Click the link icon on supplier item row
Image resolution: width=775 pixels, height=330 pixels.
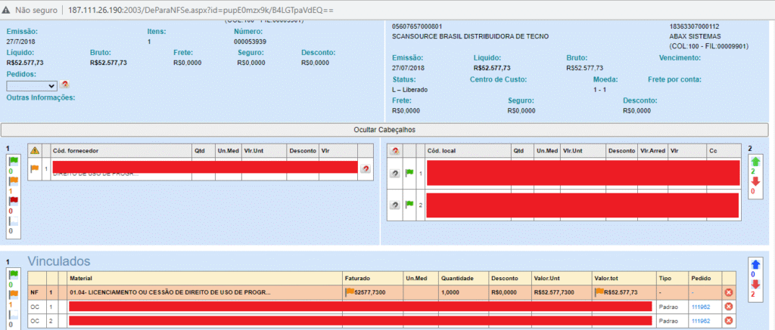pyautogui.click(x=366, y=168)
